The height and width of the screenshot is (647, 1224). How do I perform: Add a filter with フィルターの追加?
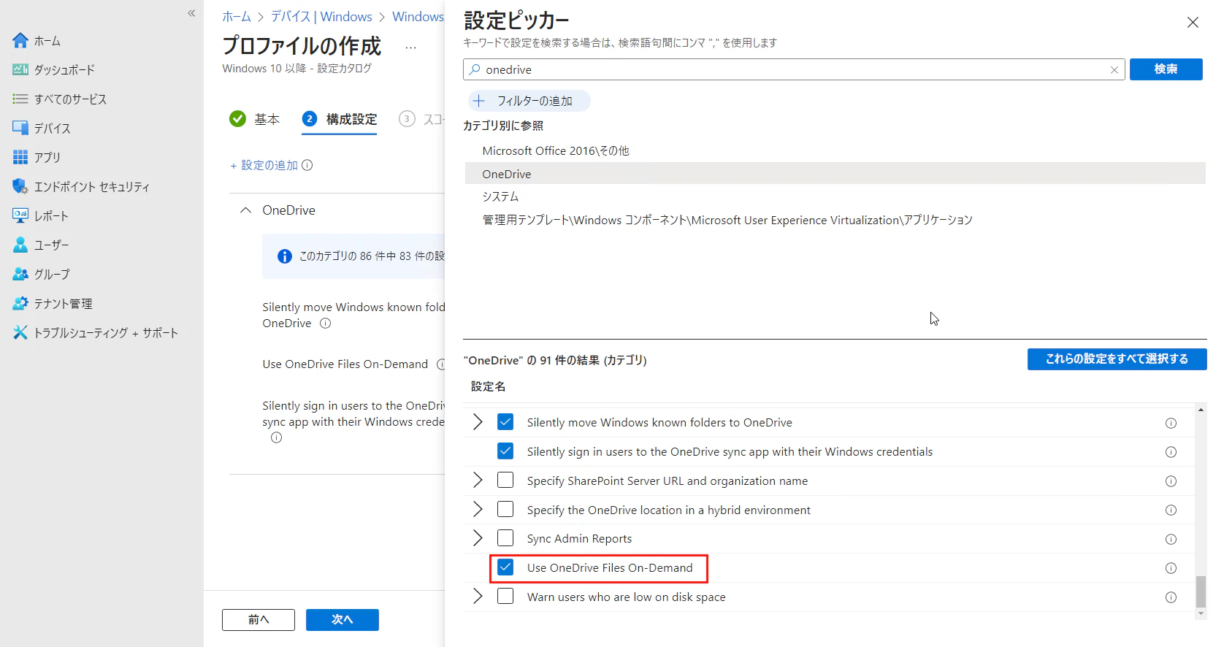tap(528, 101)
